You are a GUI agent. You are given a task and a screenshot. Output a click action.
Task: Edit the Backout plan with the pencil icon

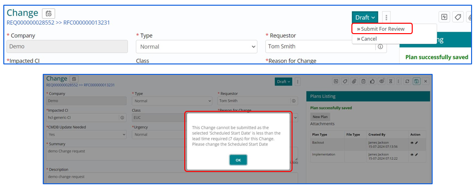416,143
